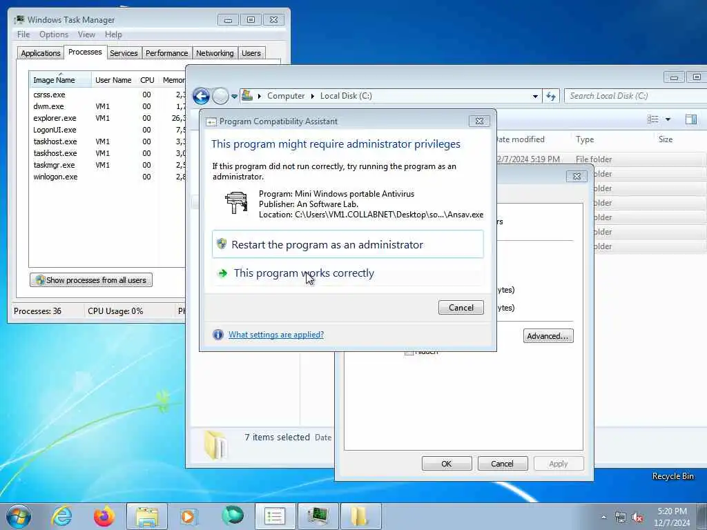
Task: Click Show processes from all users
Action: coord(91,280)
